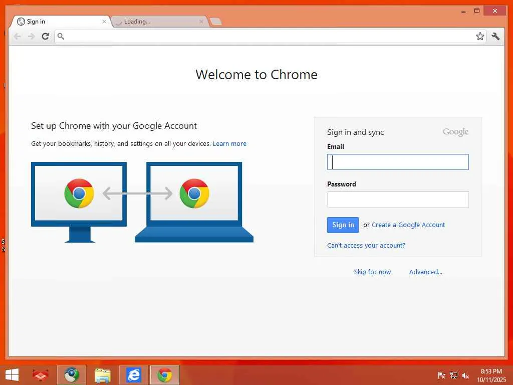513x385 pixels.
Task: Click the Chrome logo on the desktop monitor
Action: click(79, 194)
